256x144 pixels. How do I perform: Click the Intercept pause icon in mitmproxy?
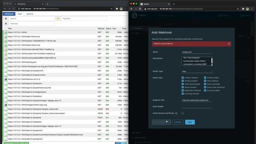point(6,24)
